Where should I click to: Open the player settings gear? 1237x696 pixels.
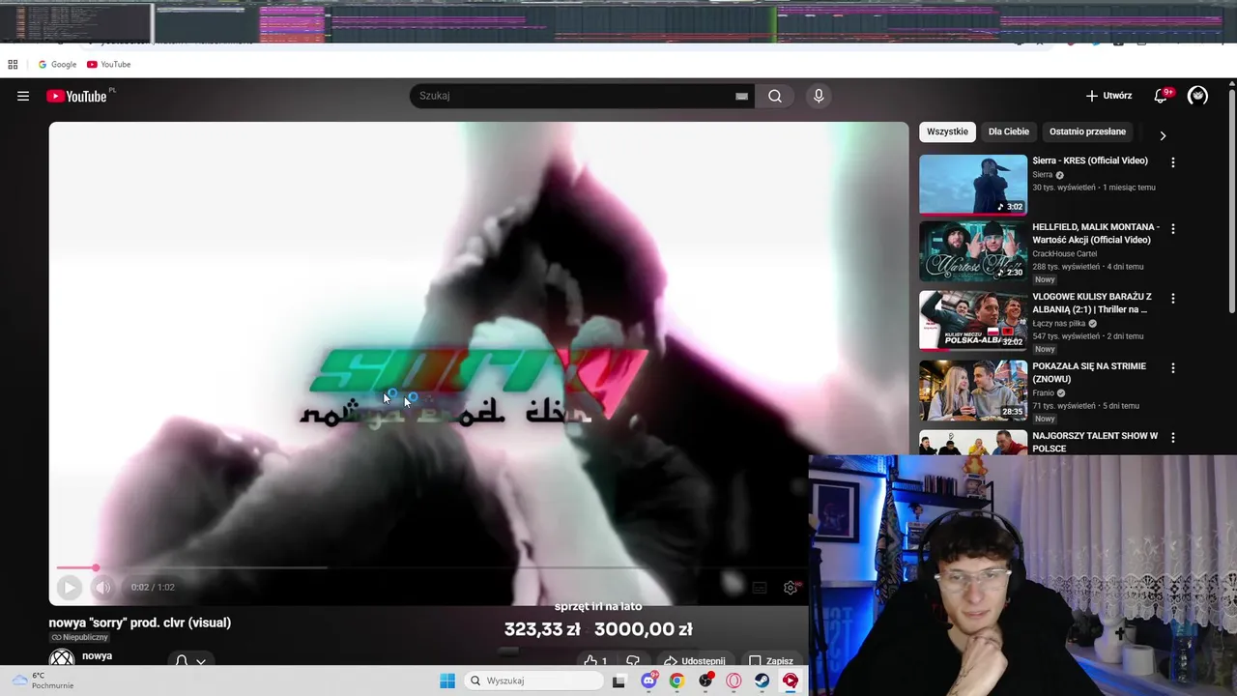(x=791, y=588)
